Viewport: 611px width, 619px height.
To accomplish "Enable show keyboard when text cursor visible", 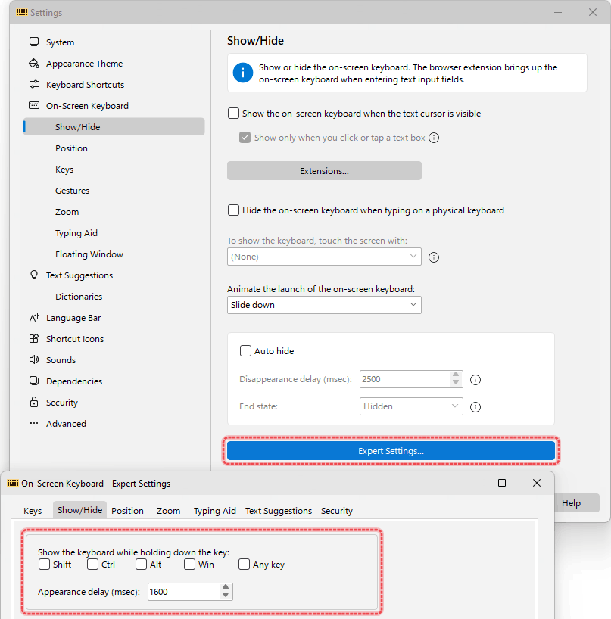I will tap(233, 114).
